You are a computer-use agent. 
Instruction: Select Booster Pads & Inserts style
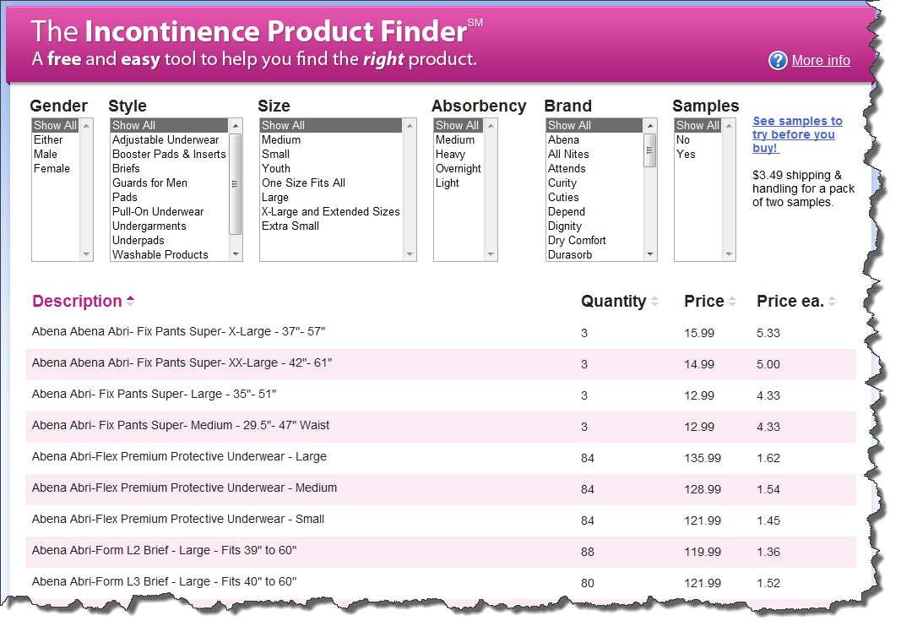pos(169,154)
